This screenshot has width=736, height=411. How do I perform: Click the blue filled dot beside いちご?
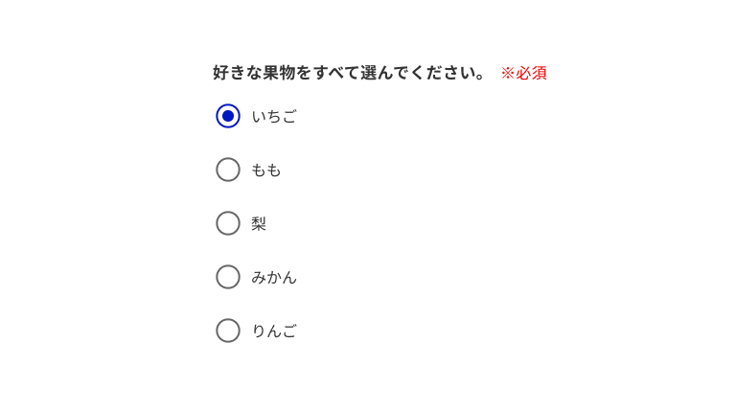(x=228, y=116)
